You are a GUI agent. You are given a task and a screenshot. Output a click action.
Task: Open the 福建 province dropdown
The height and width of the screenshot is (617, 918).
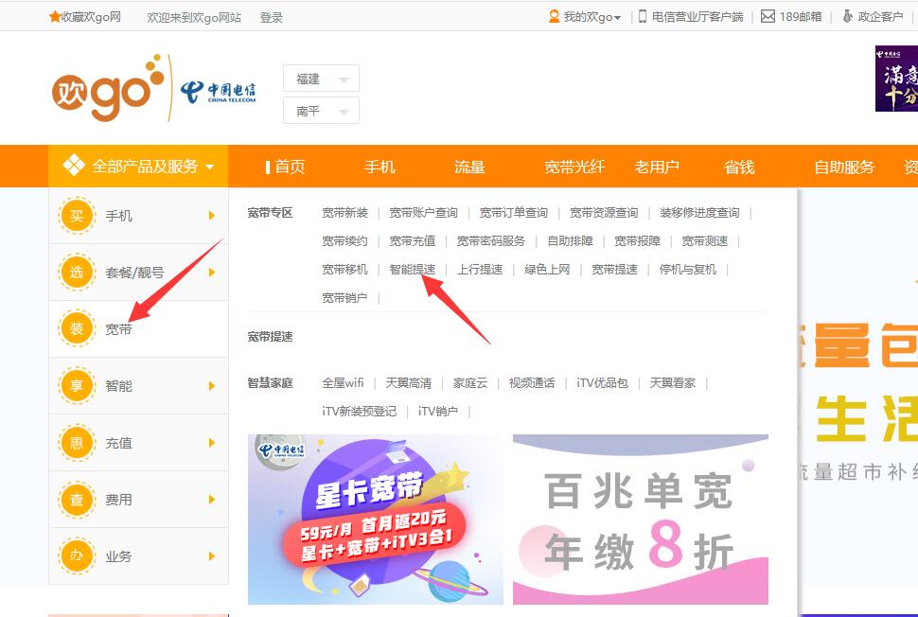[x=321, y=79]
